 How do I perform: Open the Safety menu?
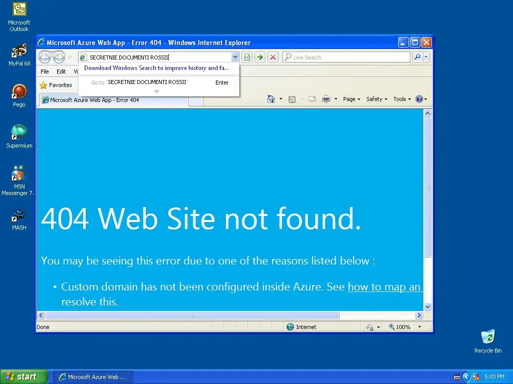pos(377,99)
